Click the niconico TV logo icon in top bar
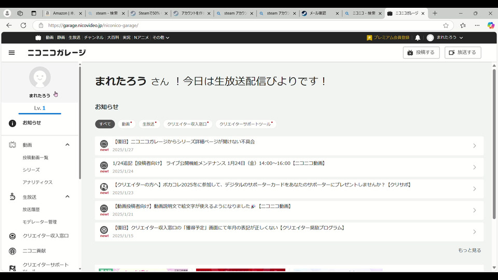This screenshot has height=280, width=498. [x=38, y=37]
